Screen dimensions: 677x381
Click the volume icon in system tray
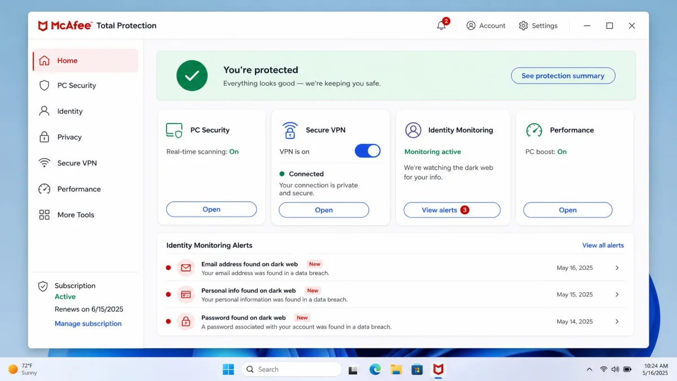(x=615, y=370)
